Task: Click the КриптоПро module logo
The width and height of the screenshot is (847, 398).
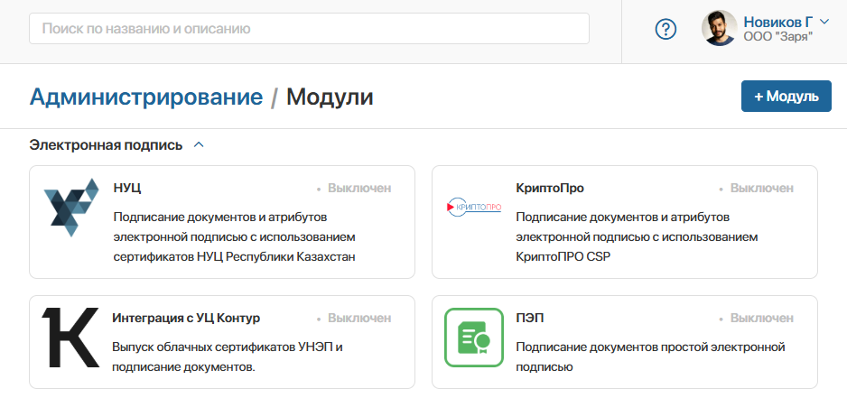Action: (x=474, y=207)
